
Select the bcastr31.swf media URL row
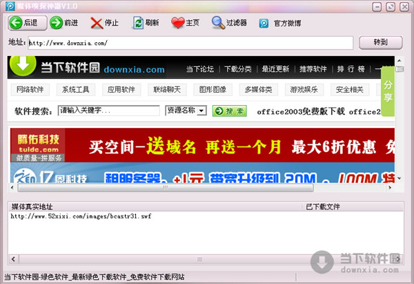click(x=81, y=216)
